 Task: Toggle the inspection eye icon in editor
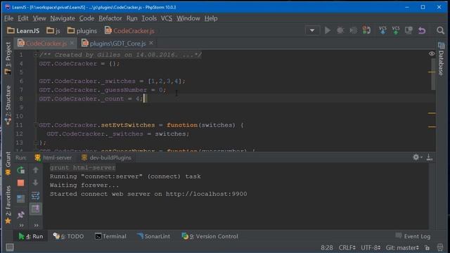tap(431, 53)
